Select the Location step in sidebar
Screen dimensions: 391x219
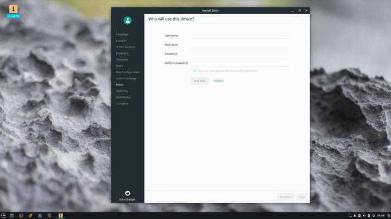pos(121,41)
